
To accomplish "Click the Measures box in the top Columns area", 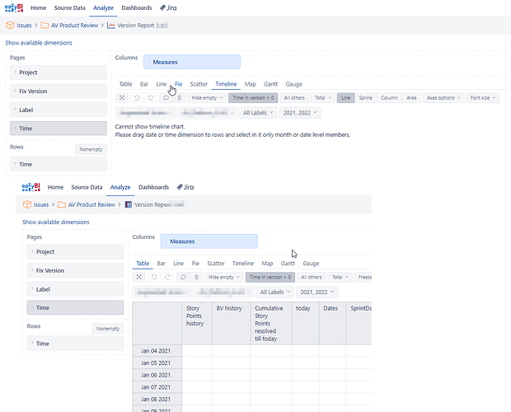I will coord(192,62).
